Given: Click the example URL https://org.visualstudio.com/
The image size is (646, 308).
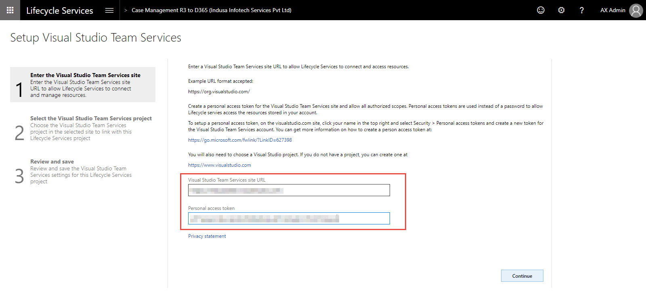Looking at the screenshot, I should (x=219, y=92).
